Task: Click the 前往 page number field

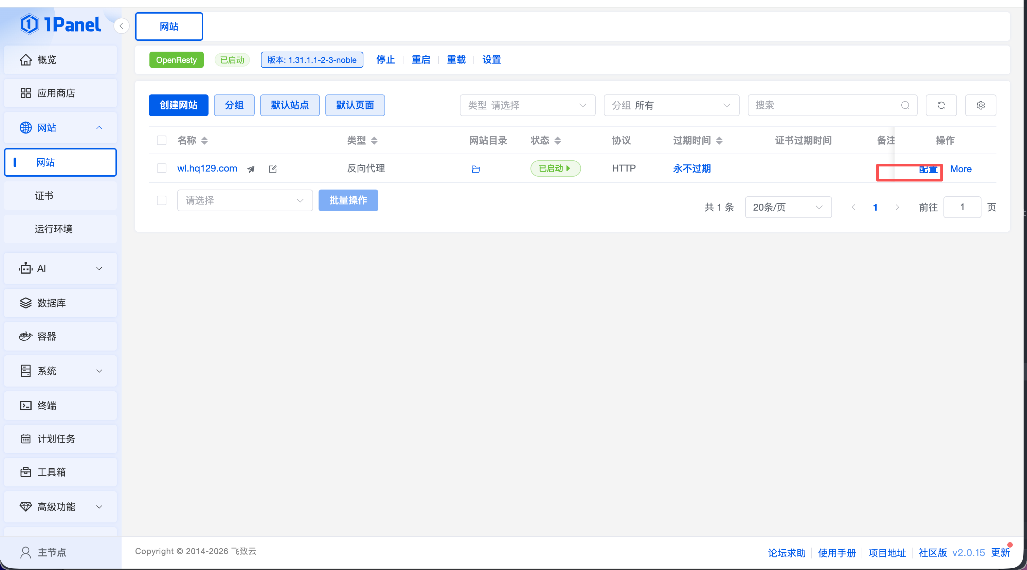Action: [962, 207]
